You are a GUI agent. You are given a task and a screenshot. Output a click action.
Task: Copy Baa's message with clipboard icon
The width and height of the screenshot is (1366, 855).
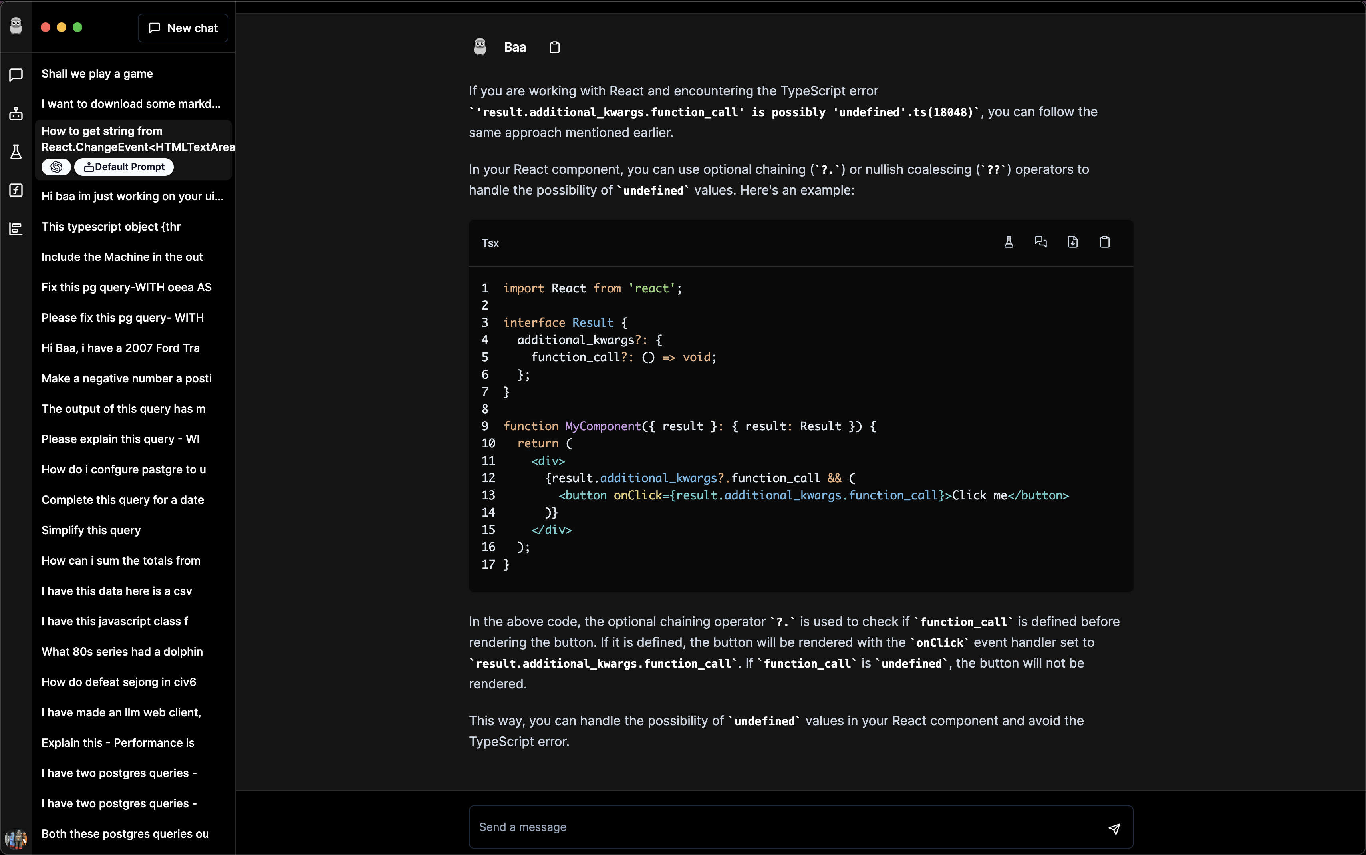click(x=554, y=48)
